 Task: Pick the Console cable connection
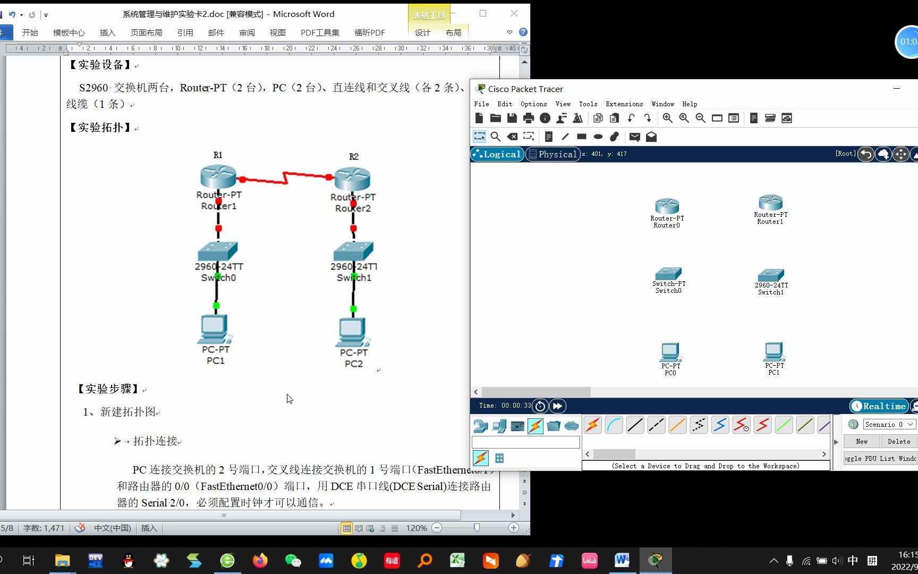point(614,425)
